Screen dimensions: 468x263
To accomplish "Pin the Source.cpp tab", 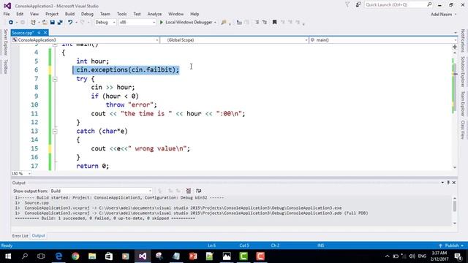I will (x=39, y=33).
